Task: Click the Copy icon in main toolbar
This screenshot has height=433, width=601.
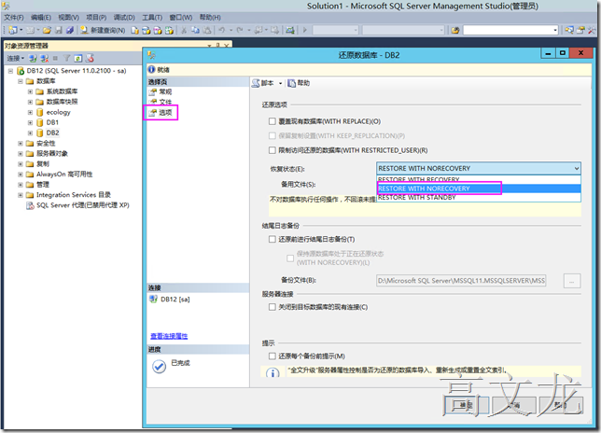Action: coord(195,30)
